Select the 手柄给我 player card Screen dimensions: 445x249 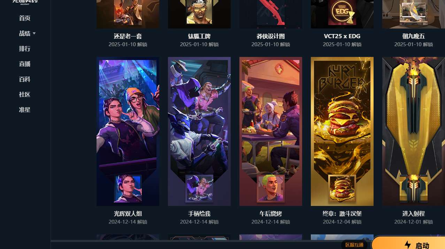[x=199, y=131]
